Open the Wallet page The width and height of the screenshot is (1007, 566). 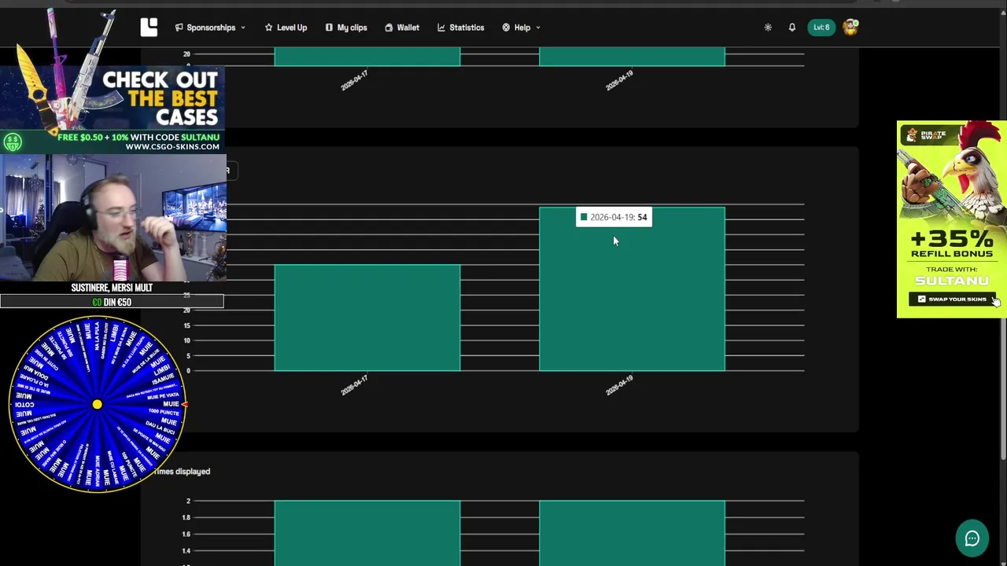[402, 28]
